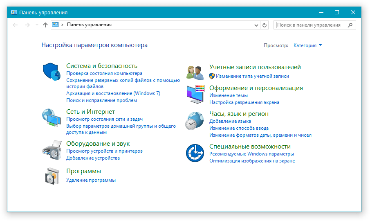Screen dimensions: 370x221
Task: Open Архивация и восстановление (Windows 7)
Action: point(113,93)
